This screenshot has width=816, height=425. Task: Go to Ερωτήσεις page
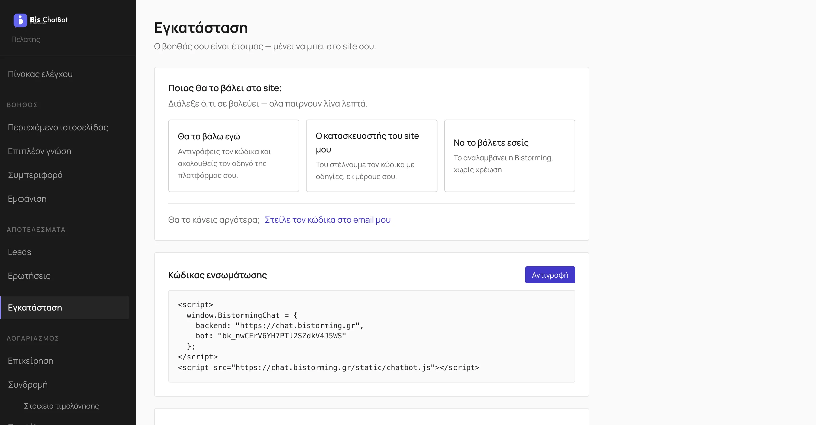[x=29, y=276]
